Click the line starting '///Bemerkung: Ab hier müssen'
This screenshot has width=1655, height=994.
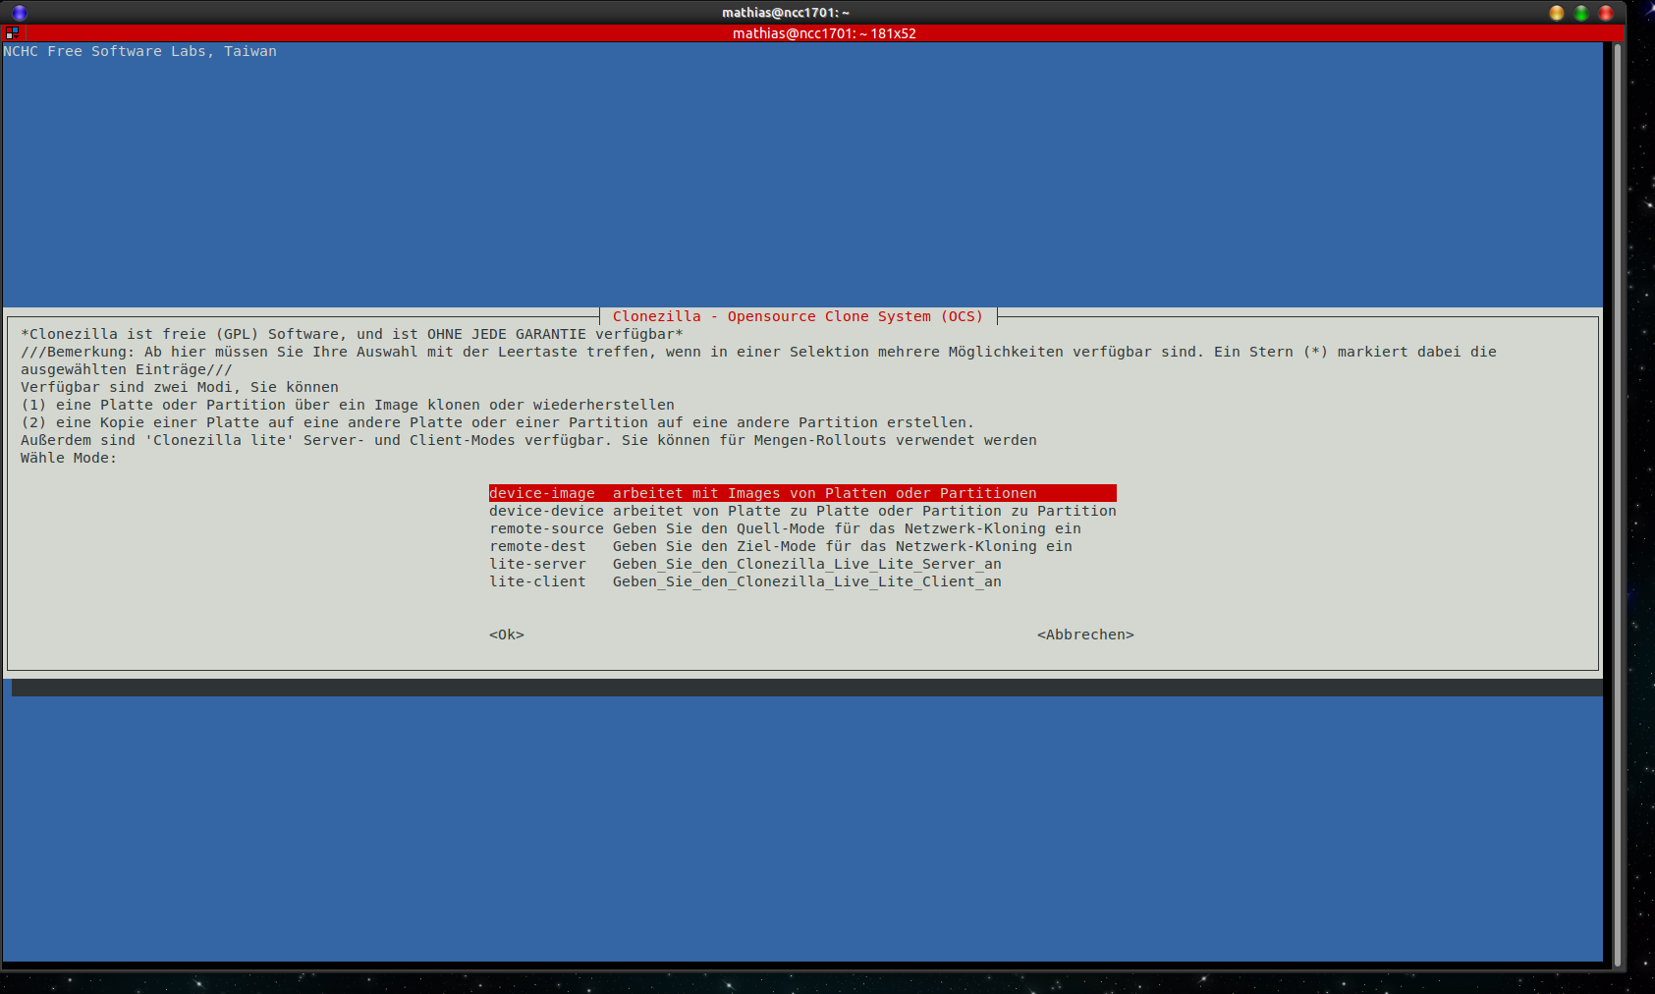pos(758,352)
